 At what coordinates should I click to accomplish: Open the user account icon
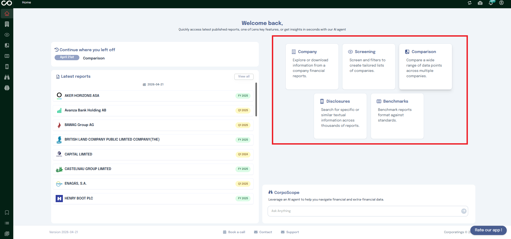(x=501, y=3)
